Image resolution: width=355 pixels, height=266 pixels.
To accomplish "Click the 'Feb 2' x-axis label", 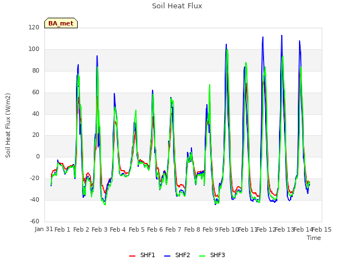I will tap(81, 229).
